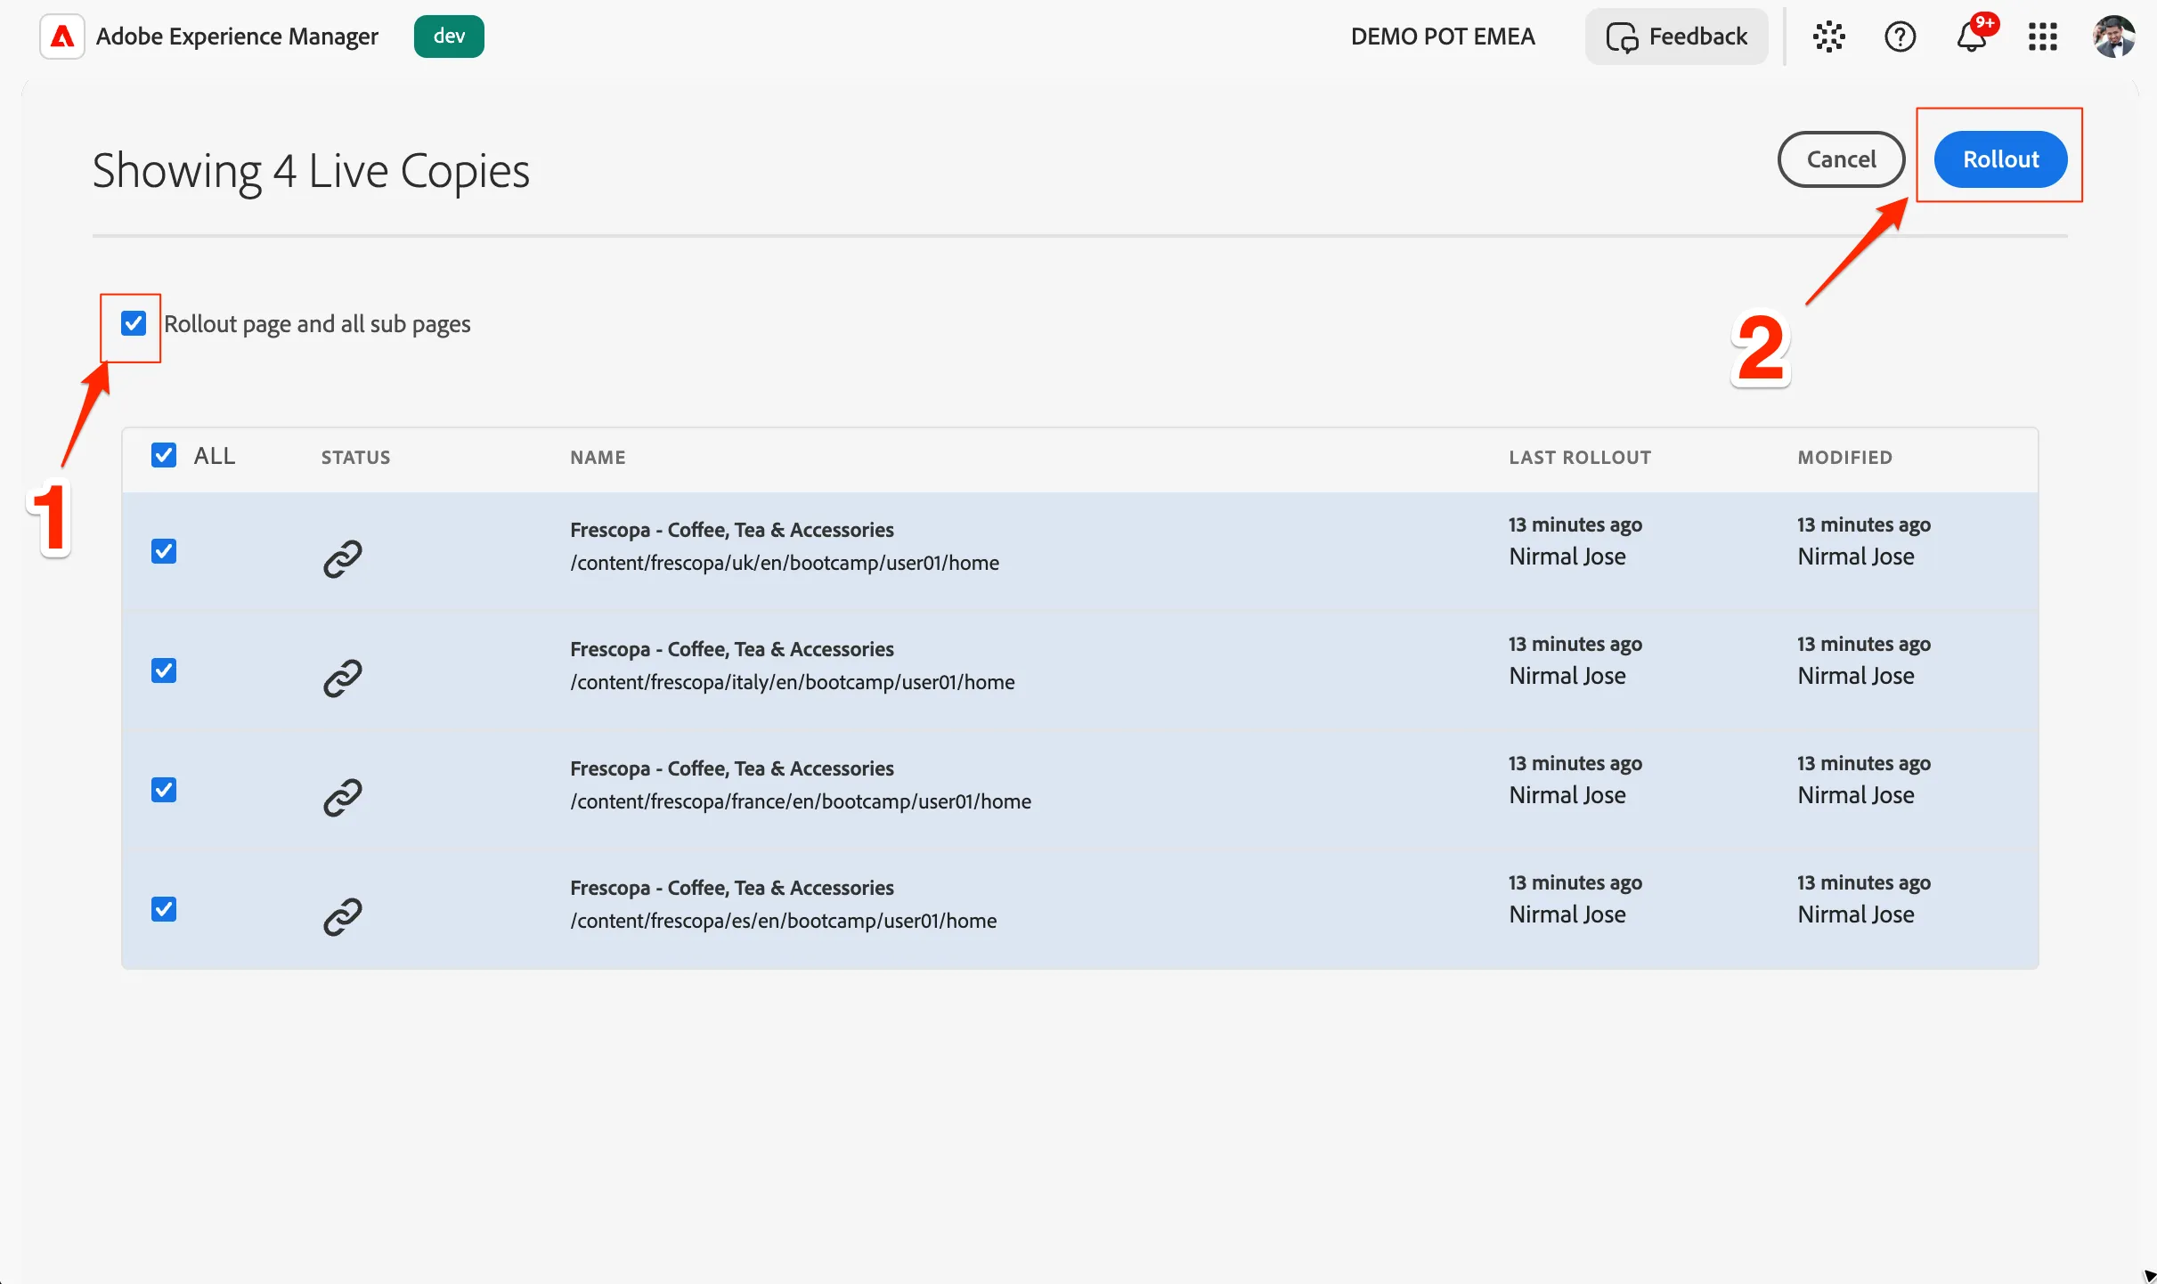
Task: Click the link status icon for uk live copy
Action: [x=342, y=558]
